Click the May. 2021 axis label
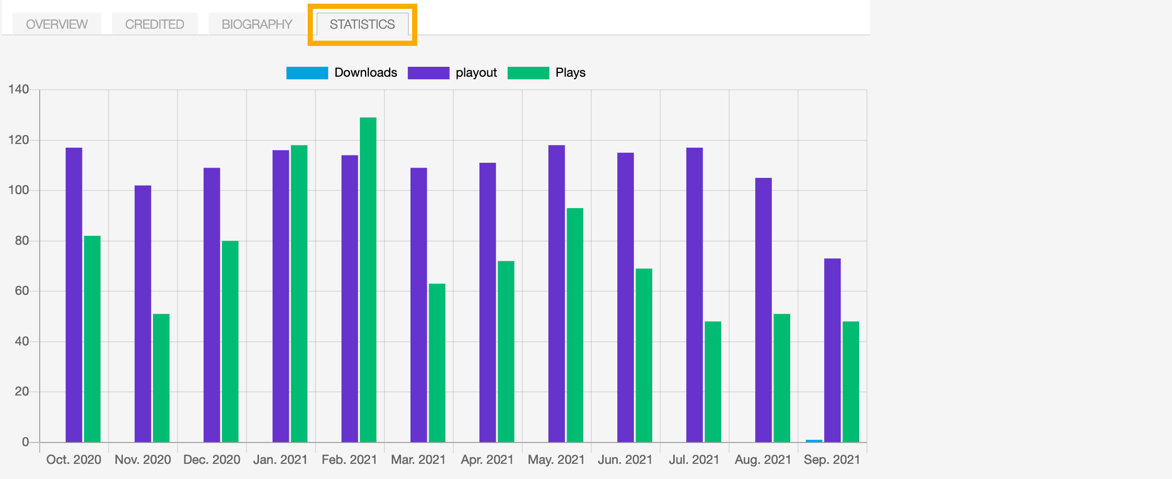Screen dimensions: 1172x479 click(556, 460)
